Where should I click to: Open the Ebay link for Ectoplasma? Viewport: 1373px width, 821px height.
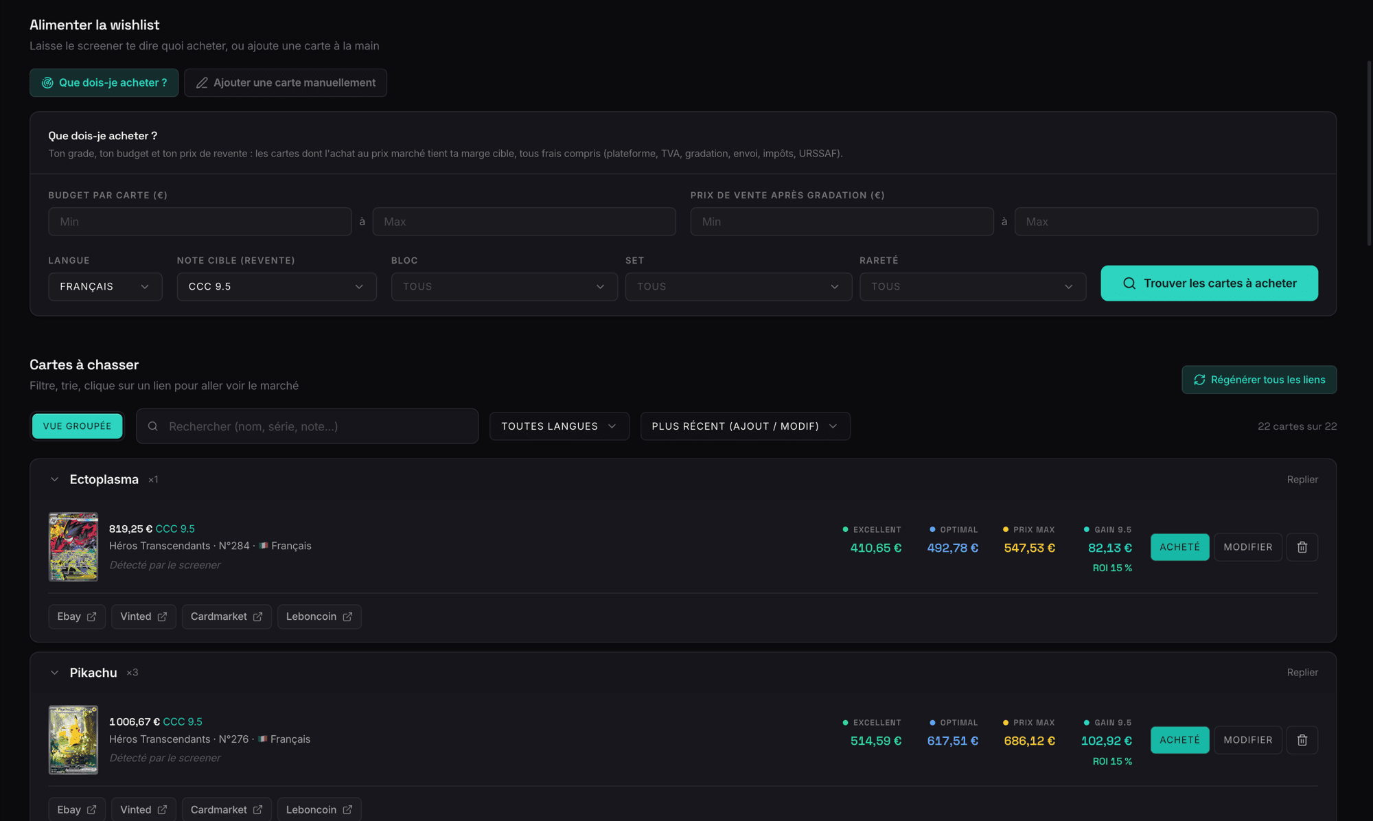point(77,616)
